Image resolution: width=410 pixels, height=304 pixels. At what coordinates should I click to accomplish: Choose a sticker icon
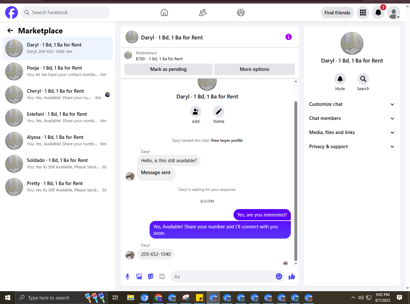(151, 276)
